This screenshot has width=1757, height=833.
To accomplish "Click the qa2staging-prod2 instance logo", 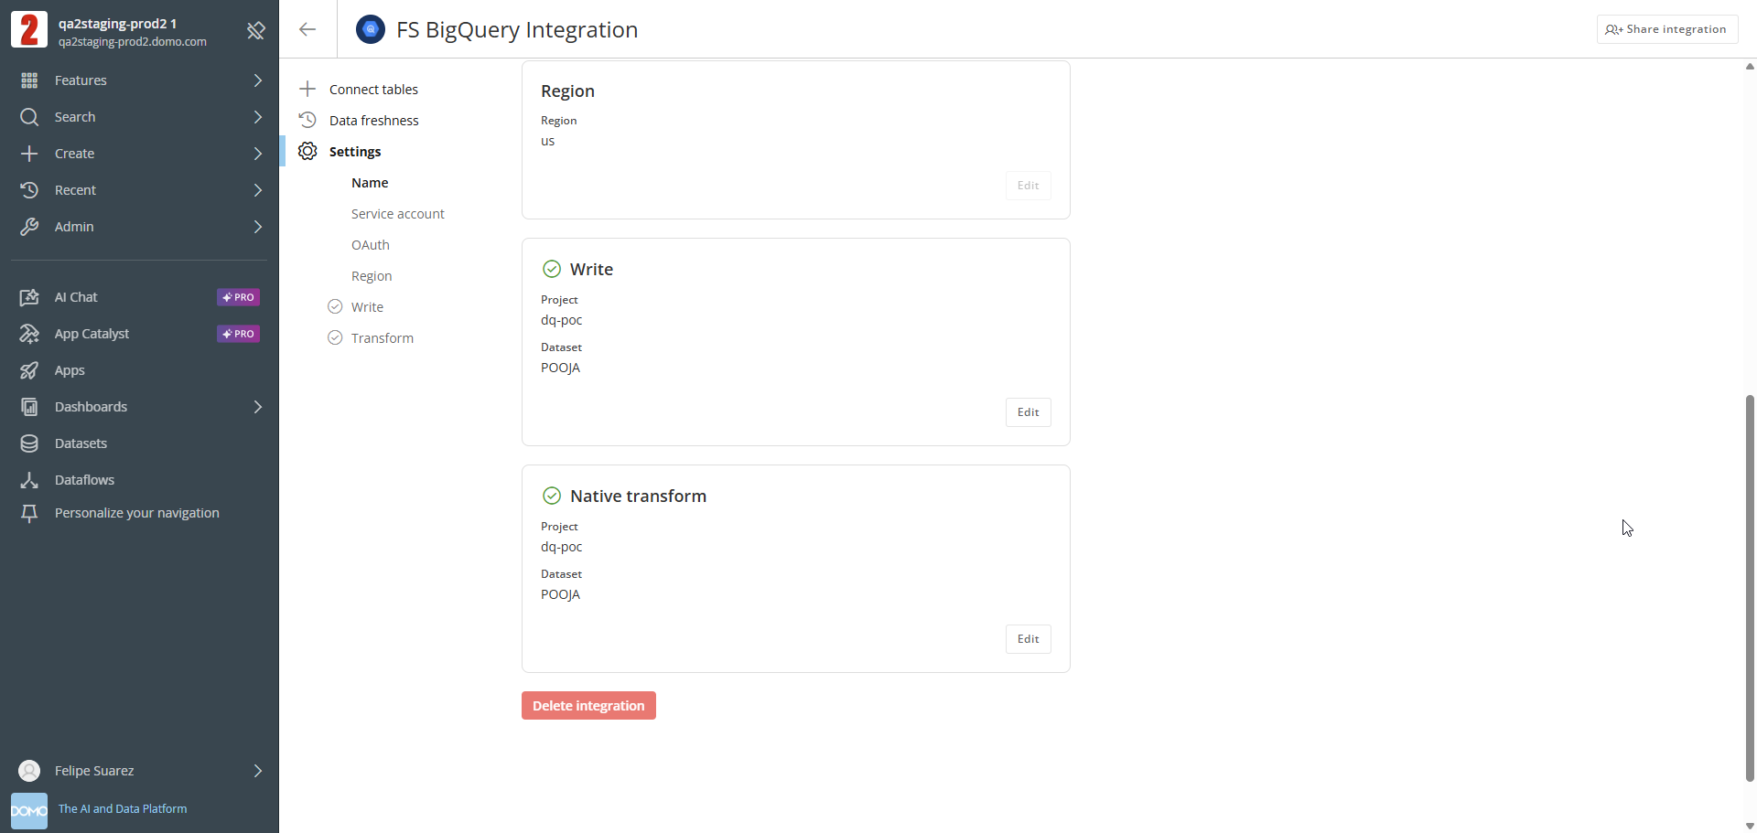I will (x=29, y=29).
